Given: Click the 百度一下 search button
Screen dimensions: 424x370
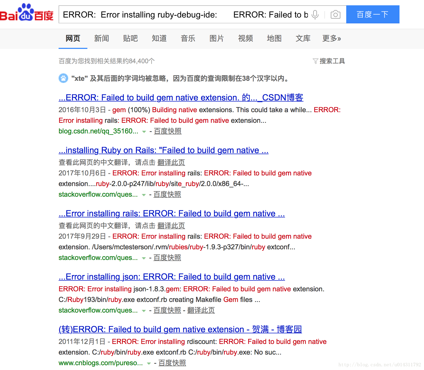Looking at the screenshot, I should [x=373, y=14].
